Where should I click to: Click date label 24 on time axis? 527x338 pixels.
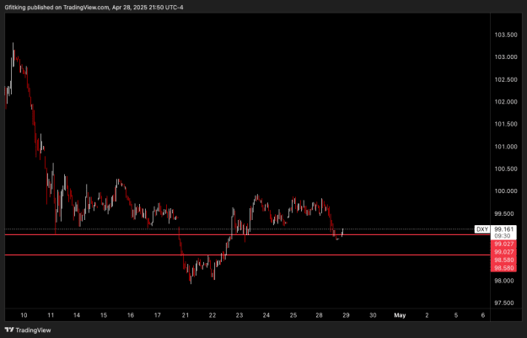tap(266, 315)
